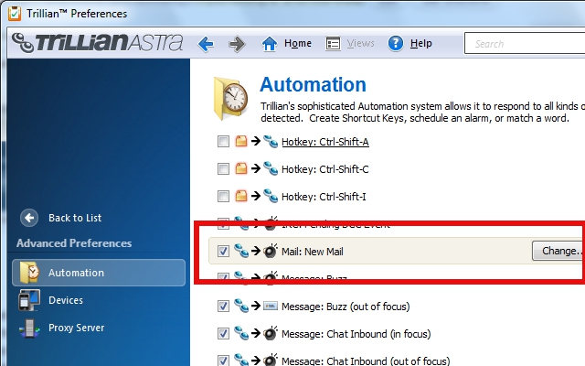This screenshot has width=585, height=366.
Task: Click the Trillian Preferences title bar icon
Action: coord(15,14)
